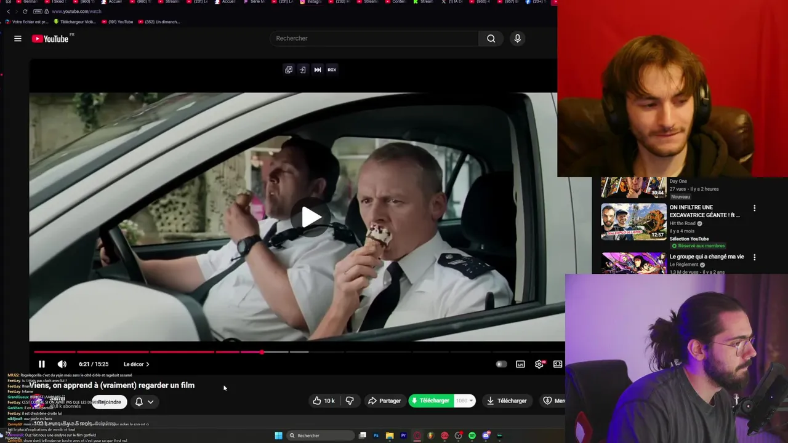Click the Merci heart button
Viewport: 788px width, 443px height.
click(x=553, y=401)
